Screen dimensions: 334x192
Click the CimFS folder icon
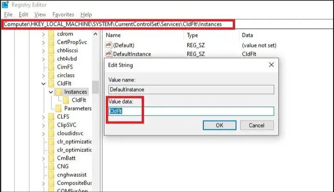(51, 67)
